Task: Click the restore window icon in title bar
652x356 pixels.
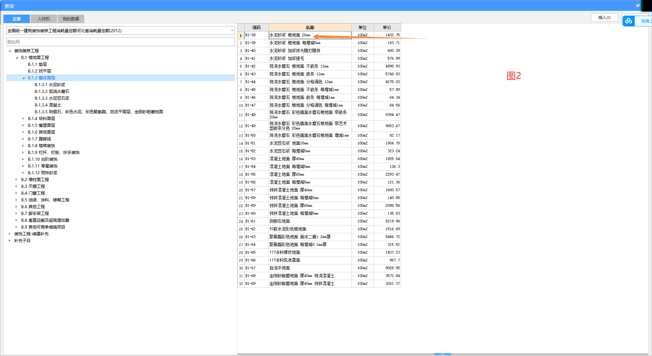Action: 638,5
